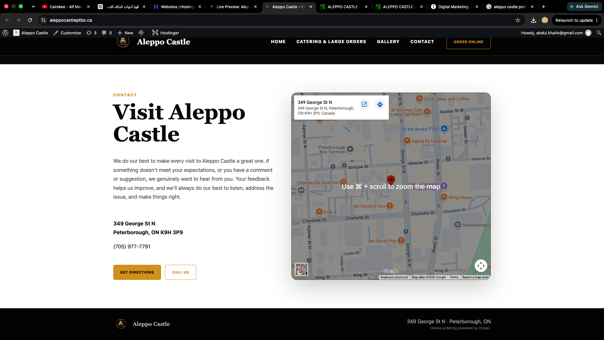
Task: Open larger map via the external link icon
Action: 364,104
